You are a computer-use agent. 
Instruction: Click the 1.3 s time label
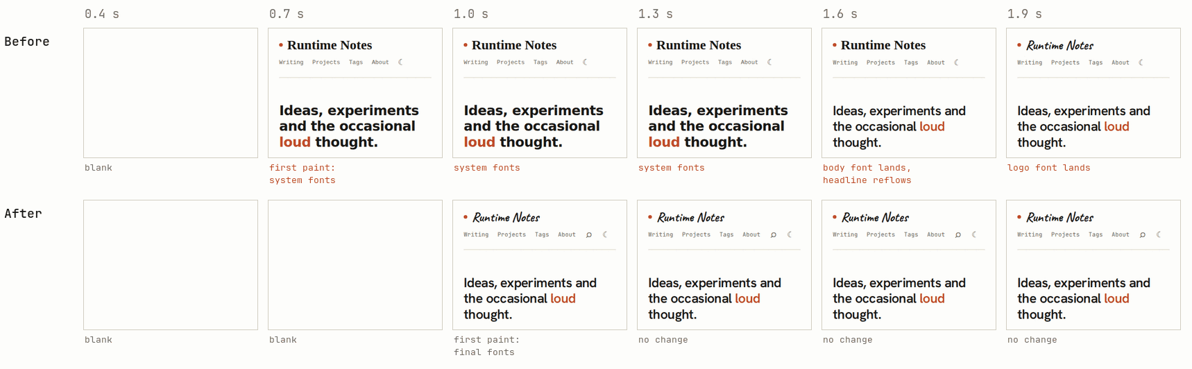click(656, 14)
